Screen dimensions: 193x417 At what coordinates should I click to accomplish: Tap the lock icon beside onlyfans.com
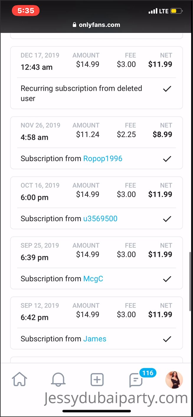[74, 25]
